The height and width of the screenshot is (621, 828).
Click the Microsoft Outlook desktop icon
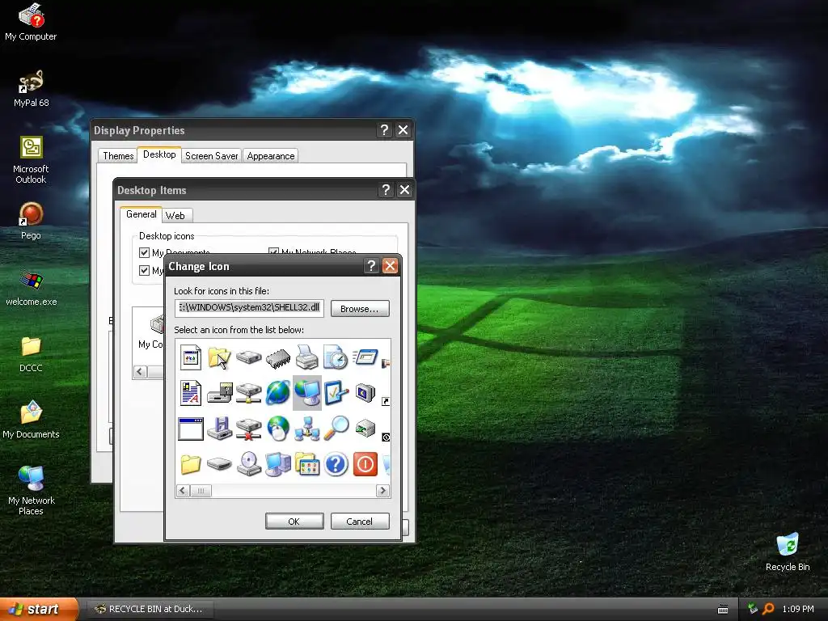(31, 160)
